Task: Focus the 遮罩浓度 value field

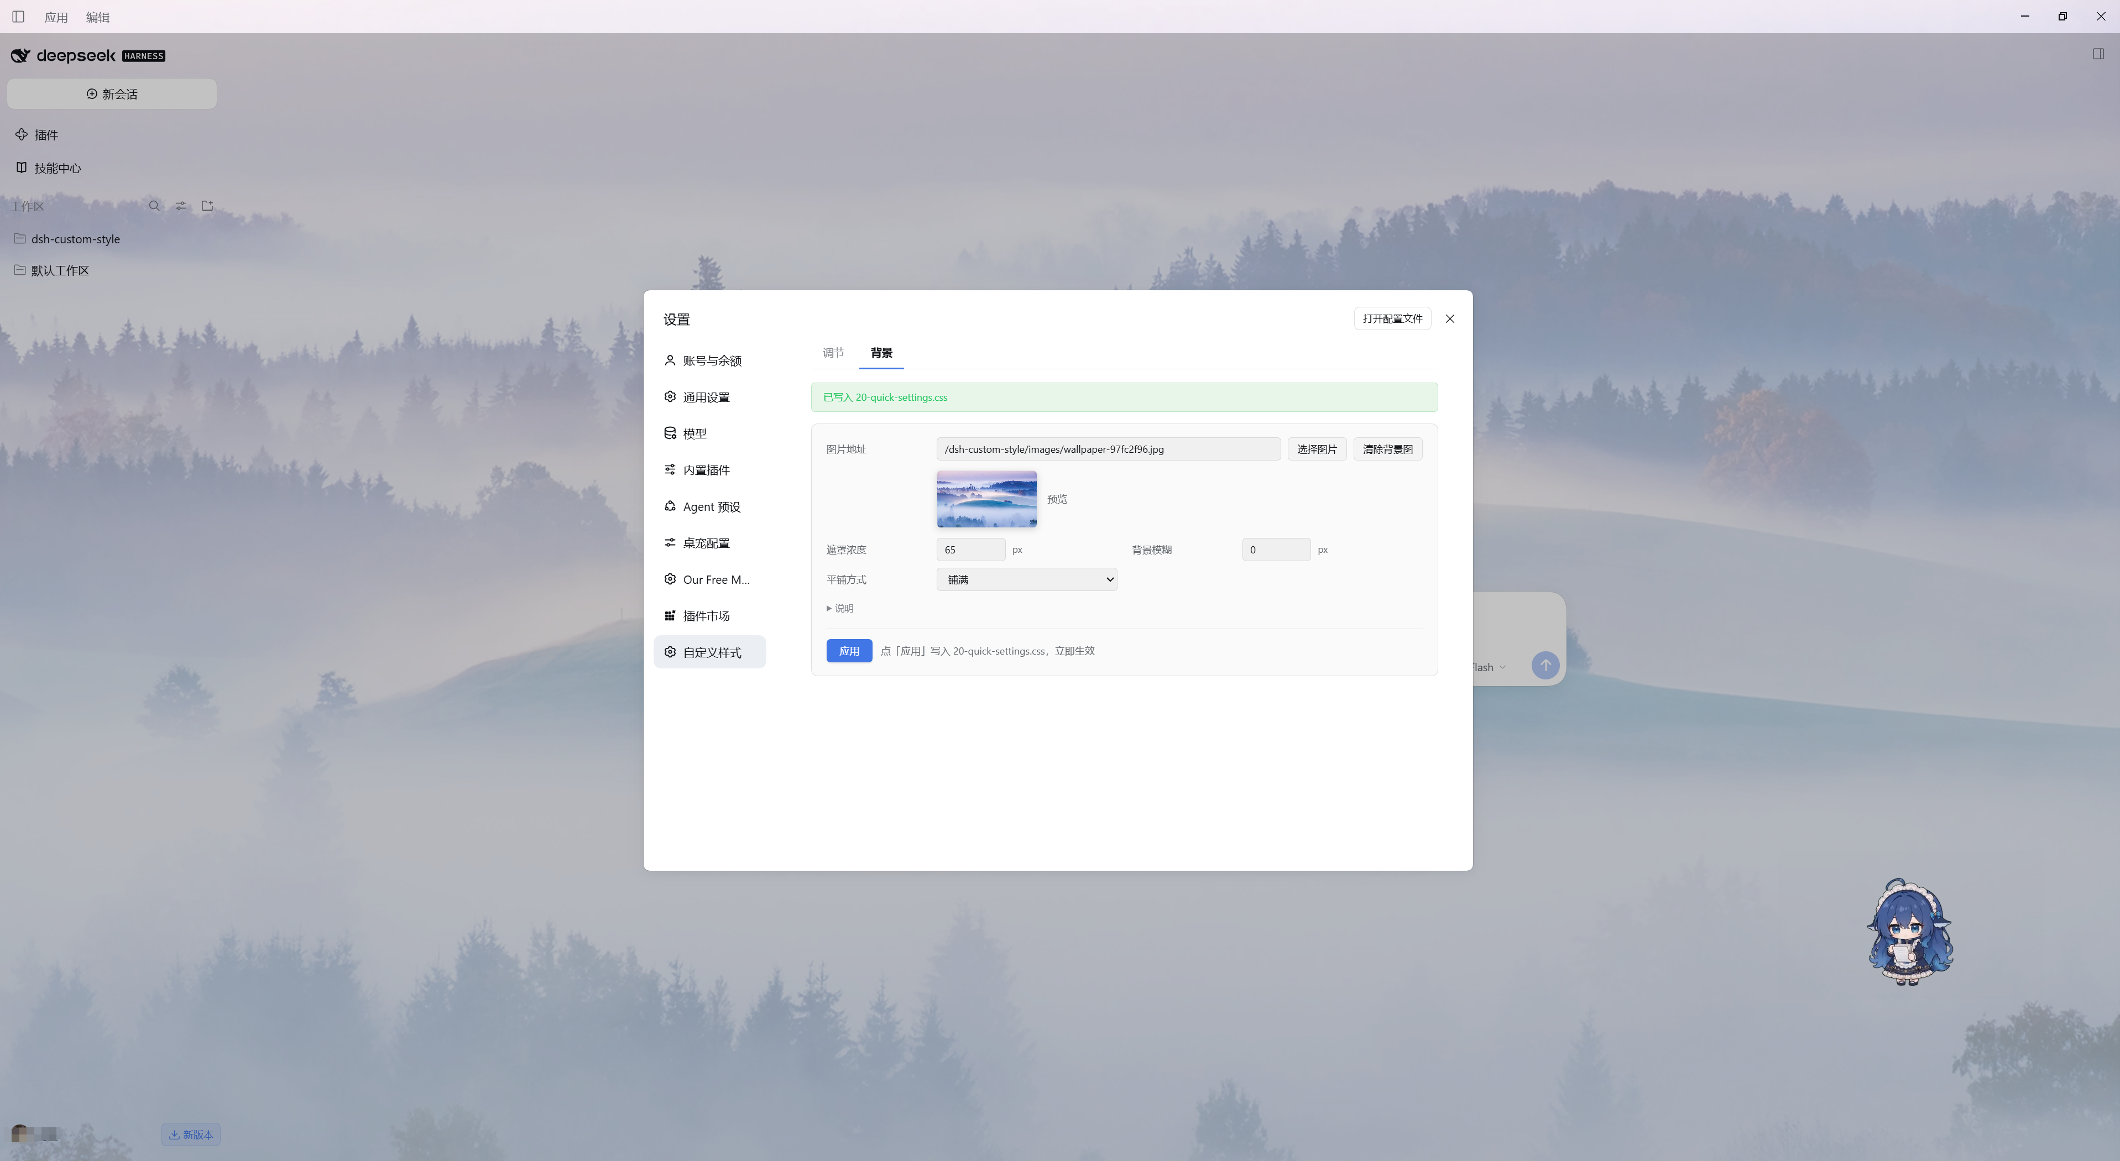Action: [970, 550]
